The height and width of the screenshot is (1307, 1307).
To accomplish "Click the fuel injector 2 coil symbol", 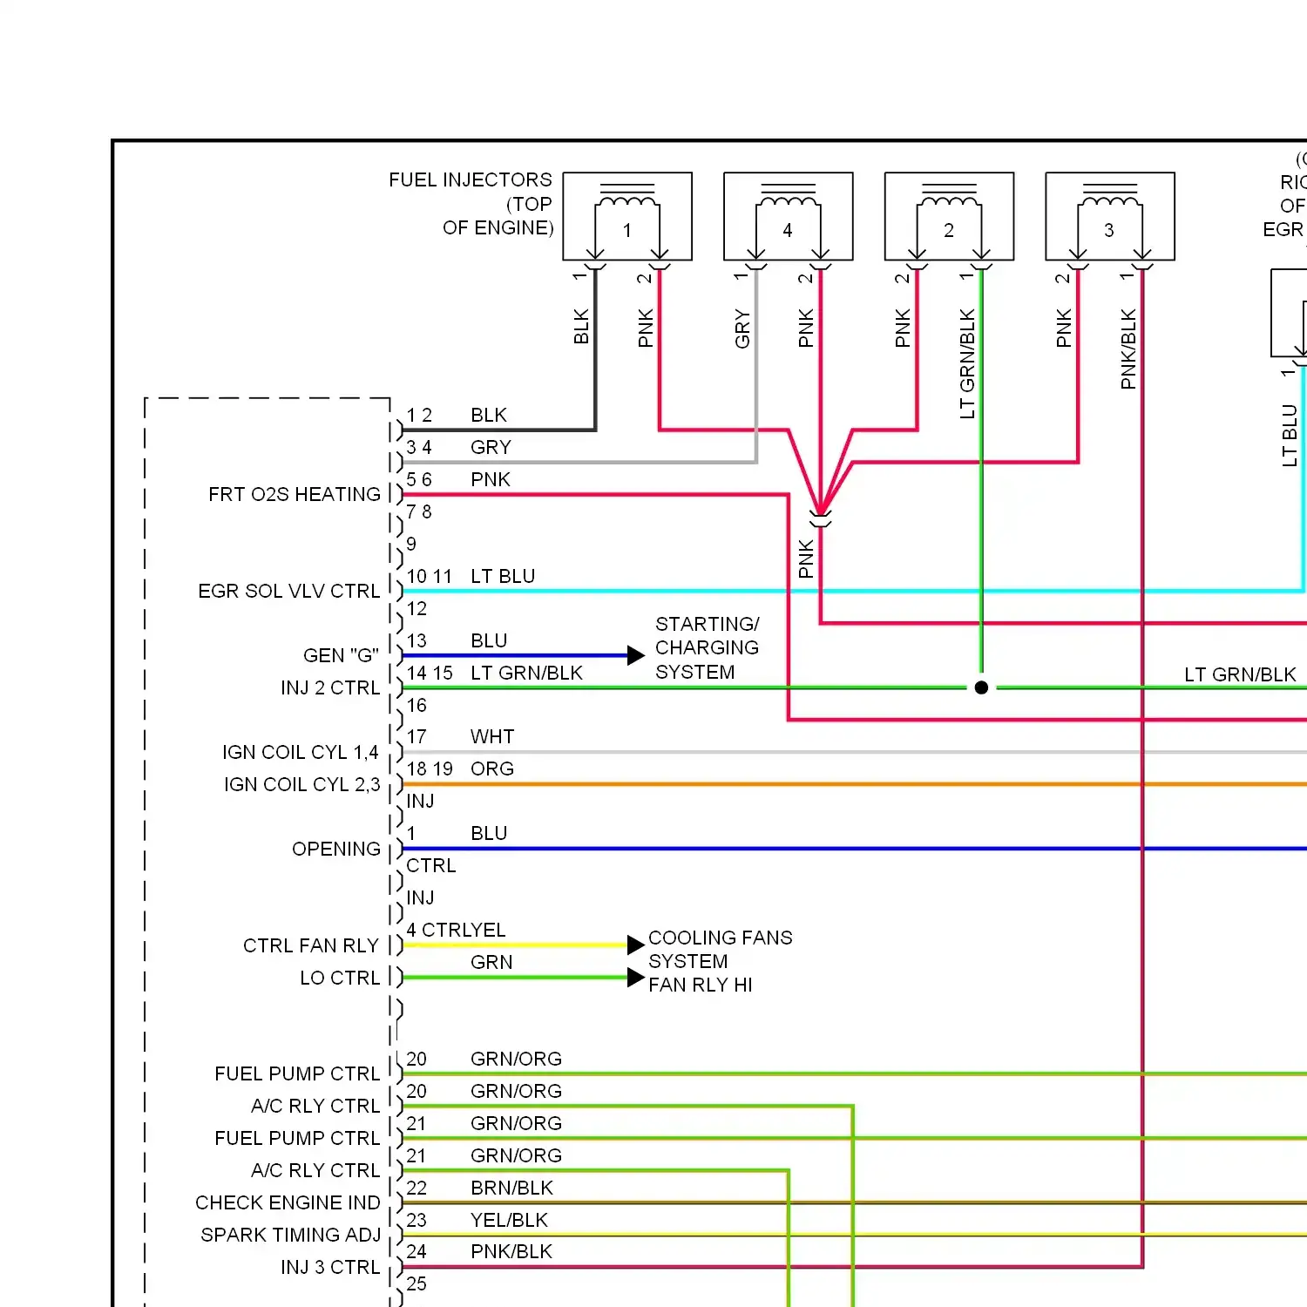I will pos(949,216).
